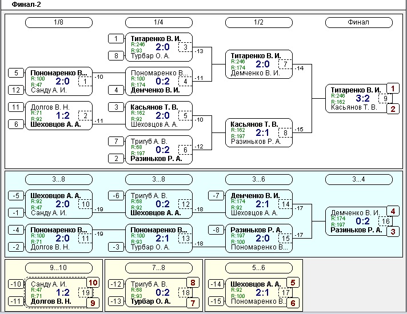Screen dimensions: 407x314
Task: Click seed box 7 beside Тригуб in 1/4
Action: pos(116,142)
